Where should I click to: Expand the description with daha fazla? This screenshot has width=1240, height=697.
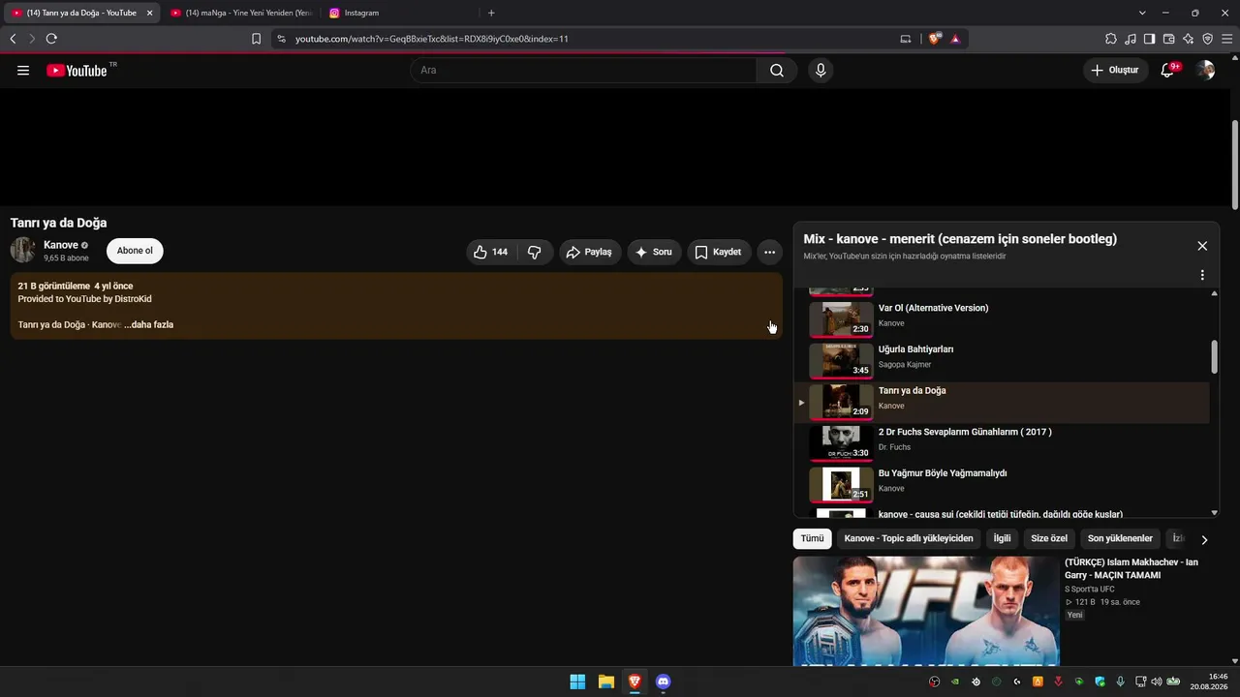point(148,324)
